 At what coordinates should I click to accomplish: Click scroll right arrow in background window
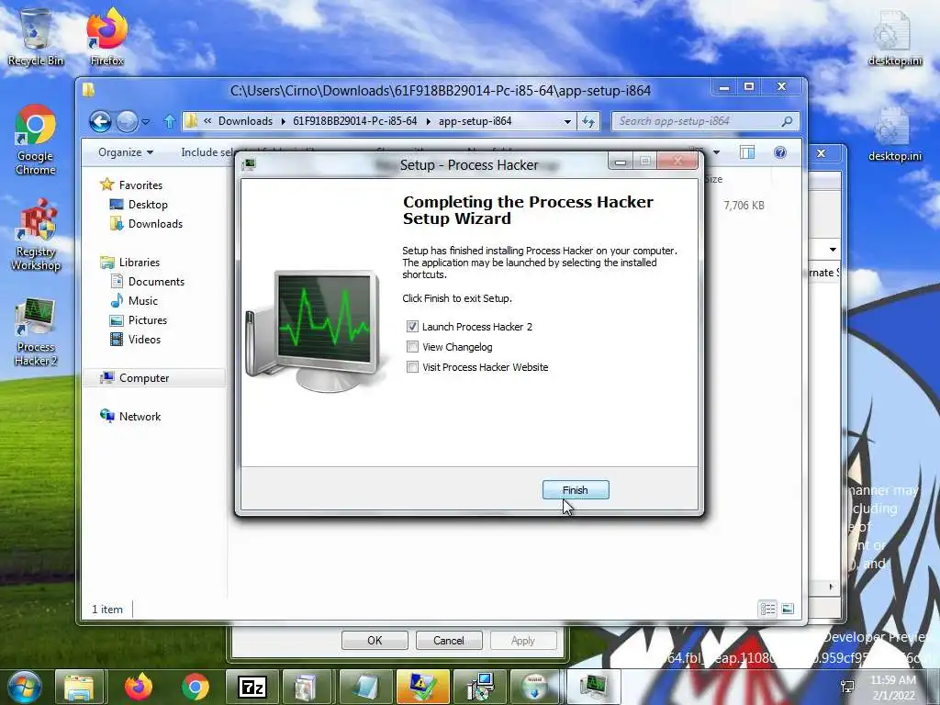click(831, 587)
